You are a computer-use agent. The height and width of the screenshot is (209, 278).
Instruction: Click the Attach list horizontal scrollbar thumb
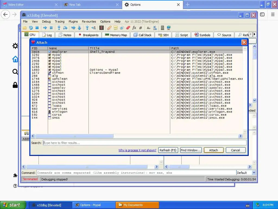(74, 136)
